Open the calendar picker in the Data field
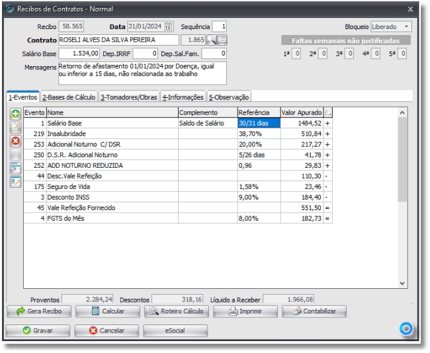Image resolution: width=430 pixels, height=353 pixels. point(168,26)
